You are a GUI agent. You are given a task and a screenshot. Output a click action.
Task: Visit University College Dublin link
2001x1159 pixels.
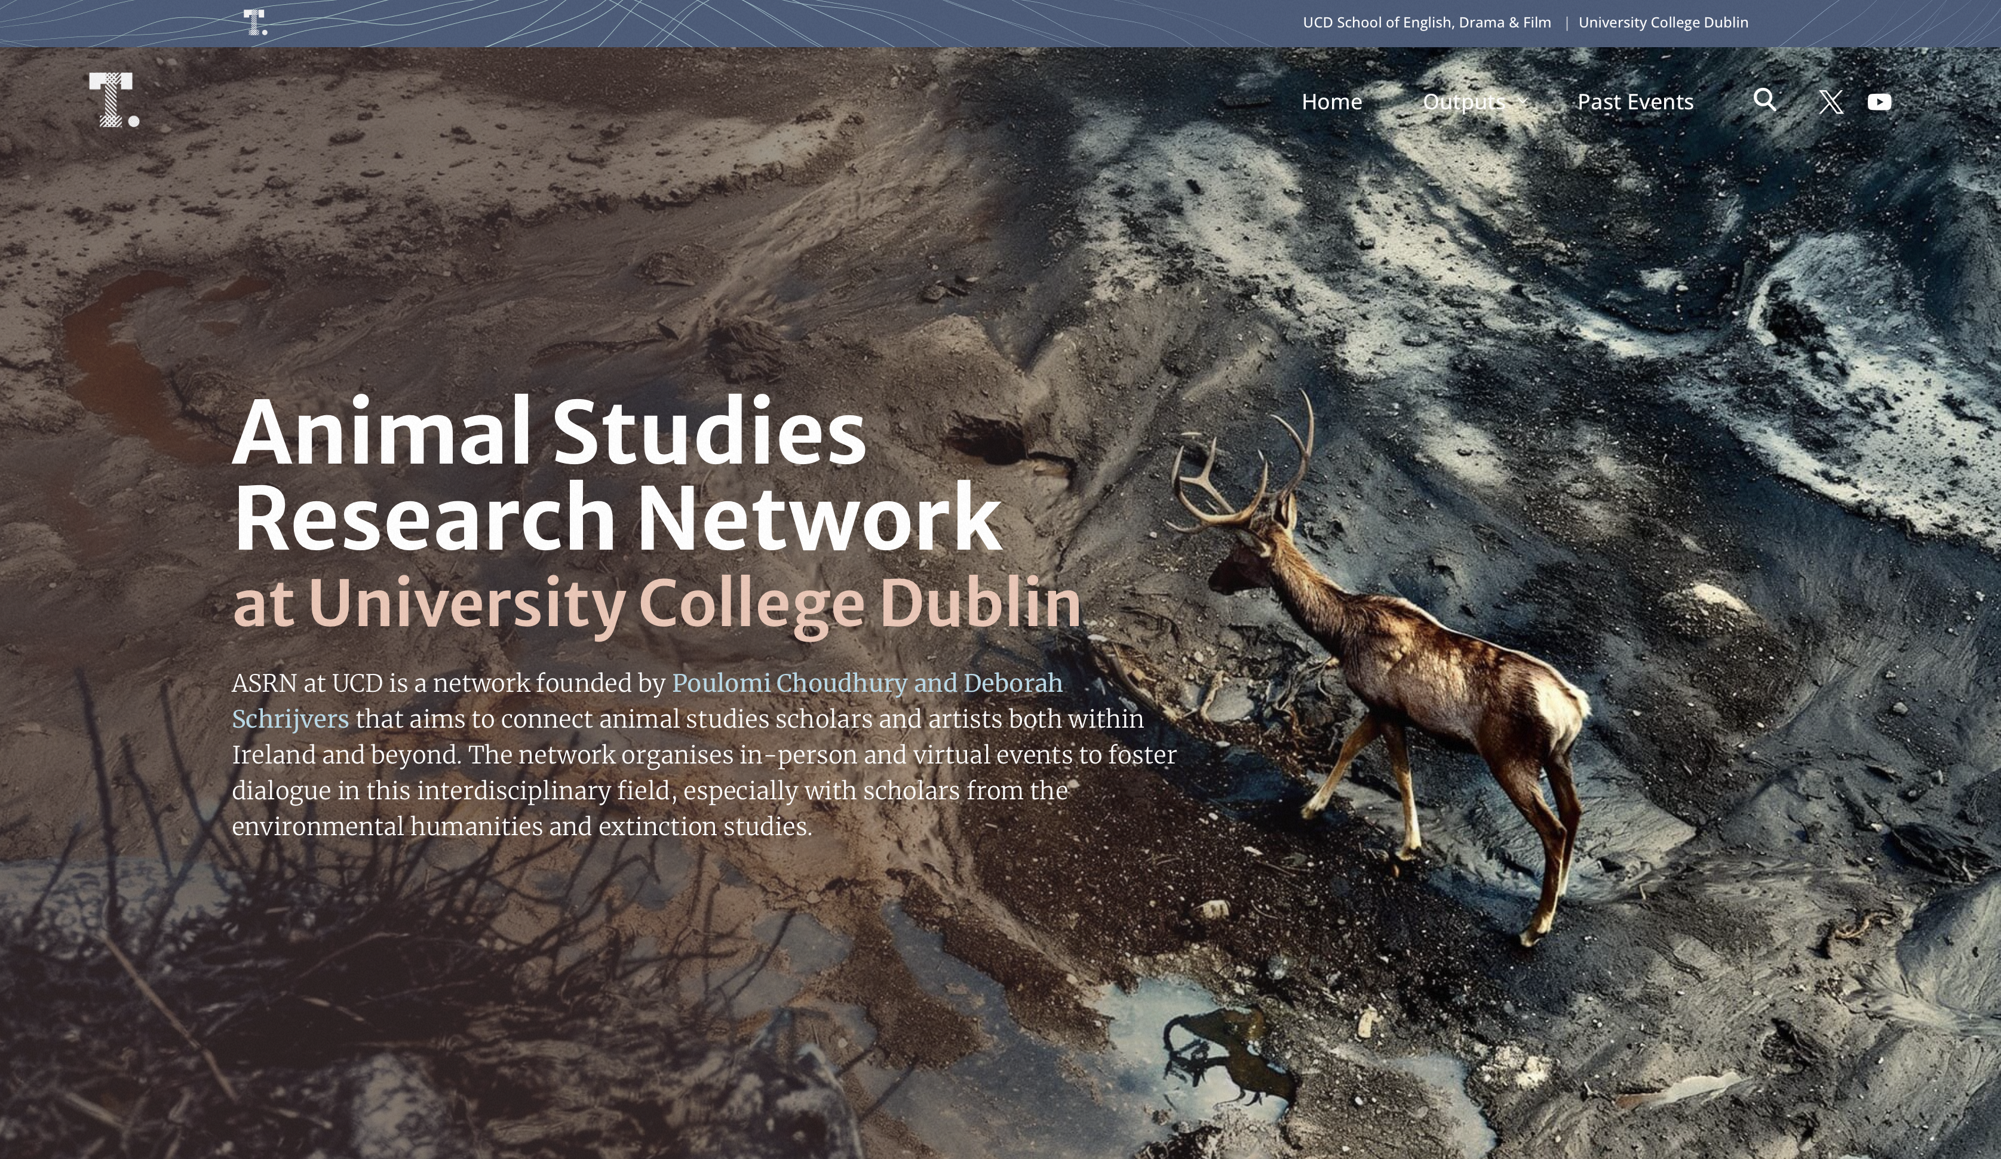1663,22
